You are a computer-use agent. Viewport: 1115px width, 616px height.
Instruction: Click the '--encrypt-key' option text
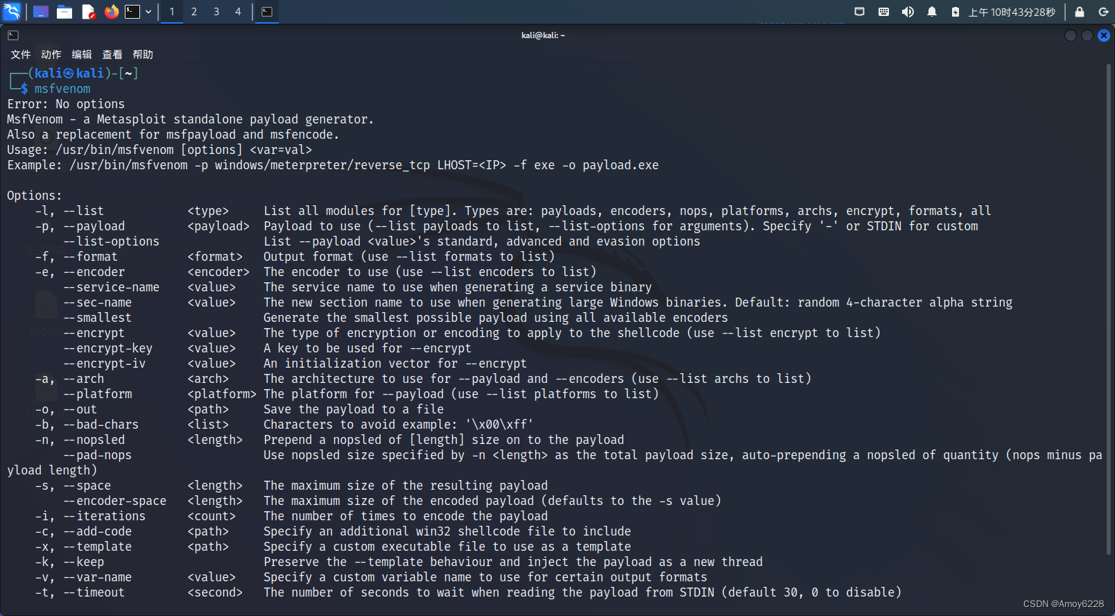[x=107, y=348]
